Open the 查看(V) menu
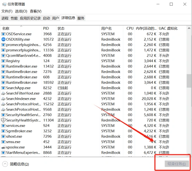The image size is (192, 171). coord(36,11)
